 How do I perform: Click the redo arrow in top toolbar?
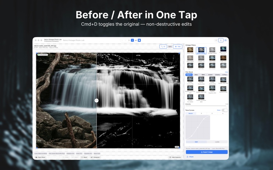point(126,40)
